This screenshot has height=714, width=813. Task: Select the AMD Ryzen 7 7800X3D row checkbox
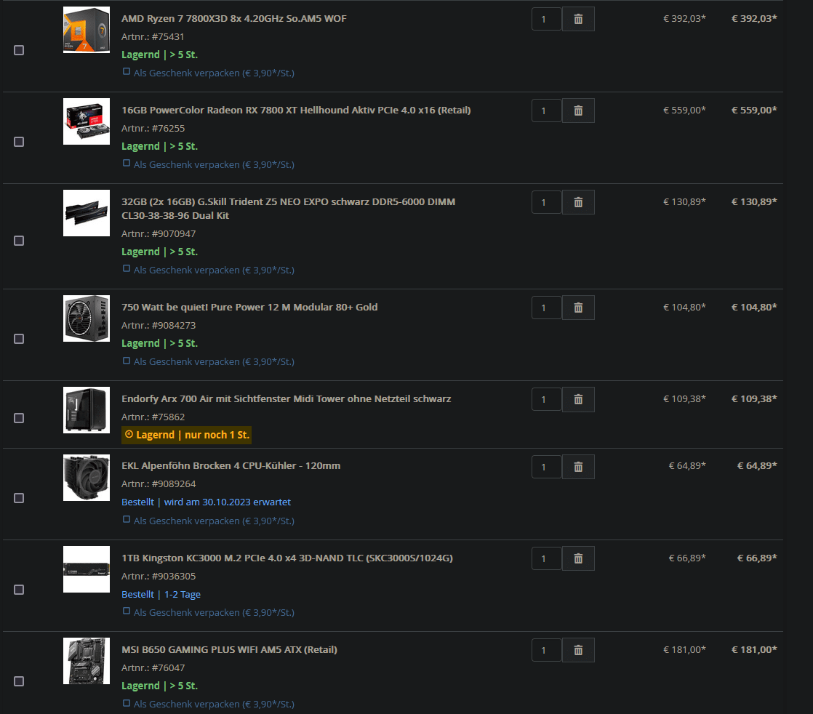(x=19, y=50)
